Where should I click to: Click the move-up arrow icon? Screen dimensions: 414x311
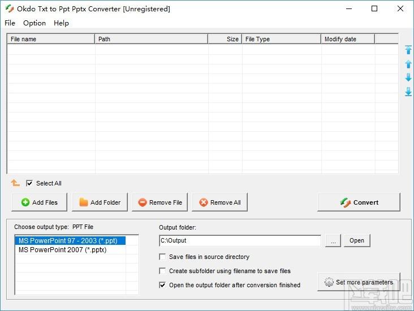(x=408, y=64)
